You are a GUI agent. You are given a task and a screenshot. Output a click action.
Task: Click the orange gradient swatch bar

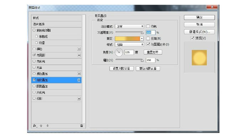pos(127,39)
